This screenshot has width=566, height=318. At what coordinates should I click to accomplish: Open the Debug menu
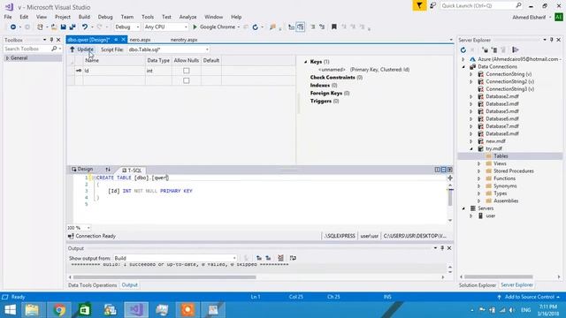click(x=105, y=17)
